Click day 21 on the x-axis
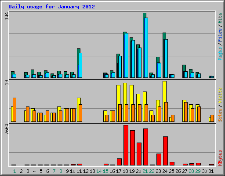This screenshot has width=225, height=176. point(145,171)
